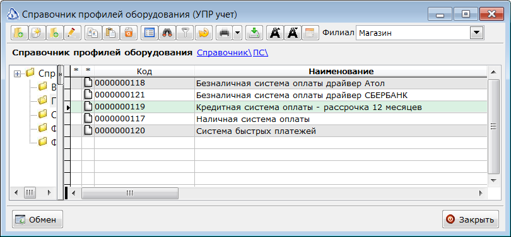The width and height of the screenshot is (511, 237).
Task: Sort by the Наименование column header
Action: [341, 71]
